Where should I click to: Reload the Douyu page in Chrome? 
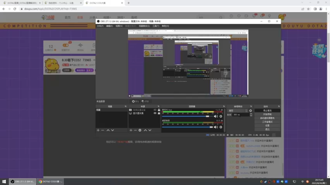click(15, 9)
